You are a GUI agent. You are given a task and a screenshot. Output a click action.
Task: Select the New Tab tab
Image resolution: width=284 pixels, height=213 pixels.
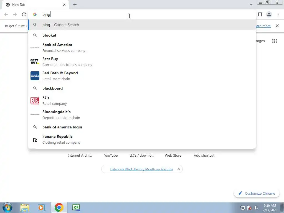click(36, 5)
